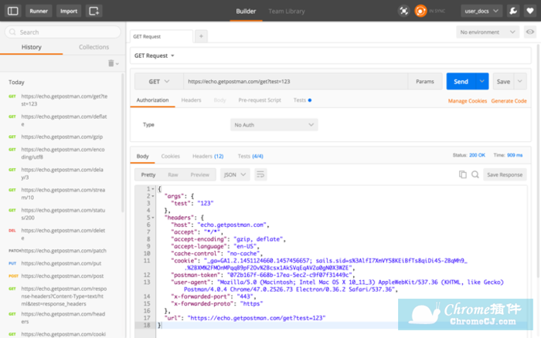Viewport: 541px width, 338px height.
Task: Collapse the args fold arrow on line 2
Action: 153,196
